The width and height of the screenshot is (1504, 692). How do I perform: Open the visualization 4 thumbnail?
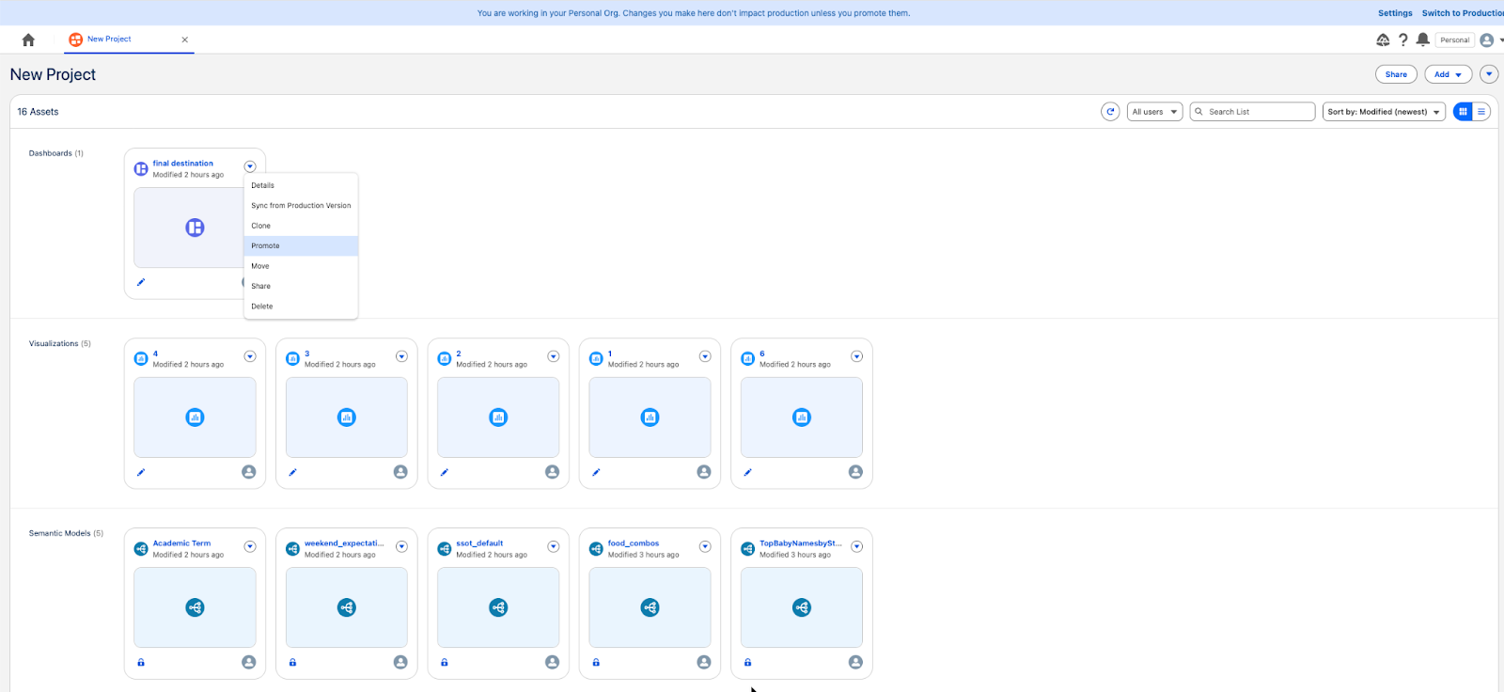(x=195, y=417)
